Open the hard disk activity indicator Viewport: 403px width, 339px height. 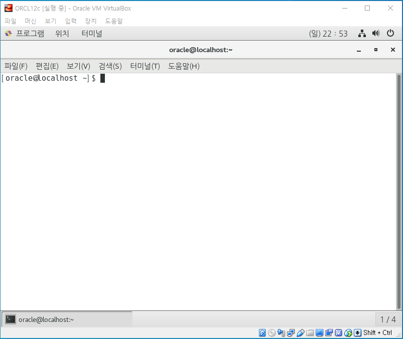pos(262,333)
